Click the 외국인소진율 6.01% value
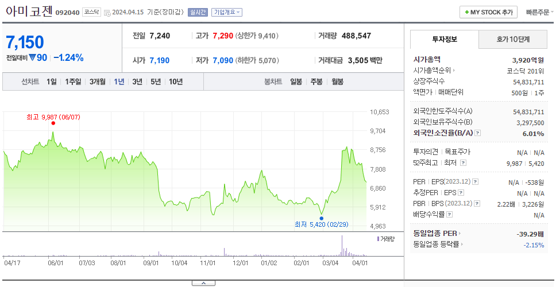This screenshot has width=556, height=287. point(533,133)
